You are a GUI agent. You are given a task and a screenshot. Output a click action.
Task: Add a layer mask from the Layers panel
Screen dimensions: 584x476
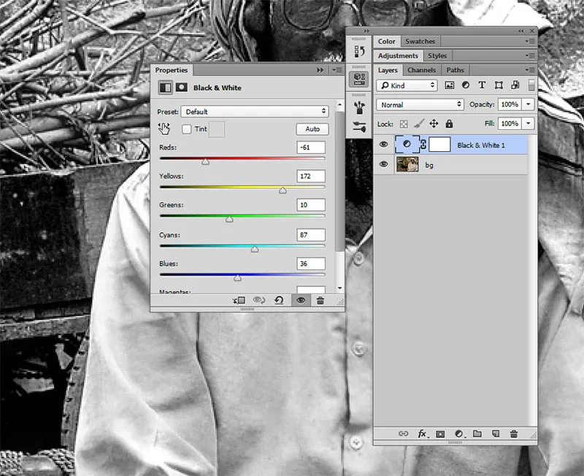click(441, 434)
